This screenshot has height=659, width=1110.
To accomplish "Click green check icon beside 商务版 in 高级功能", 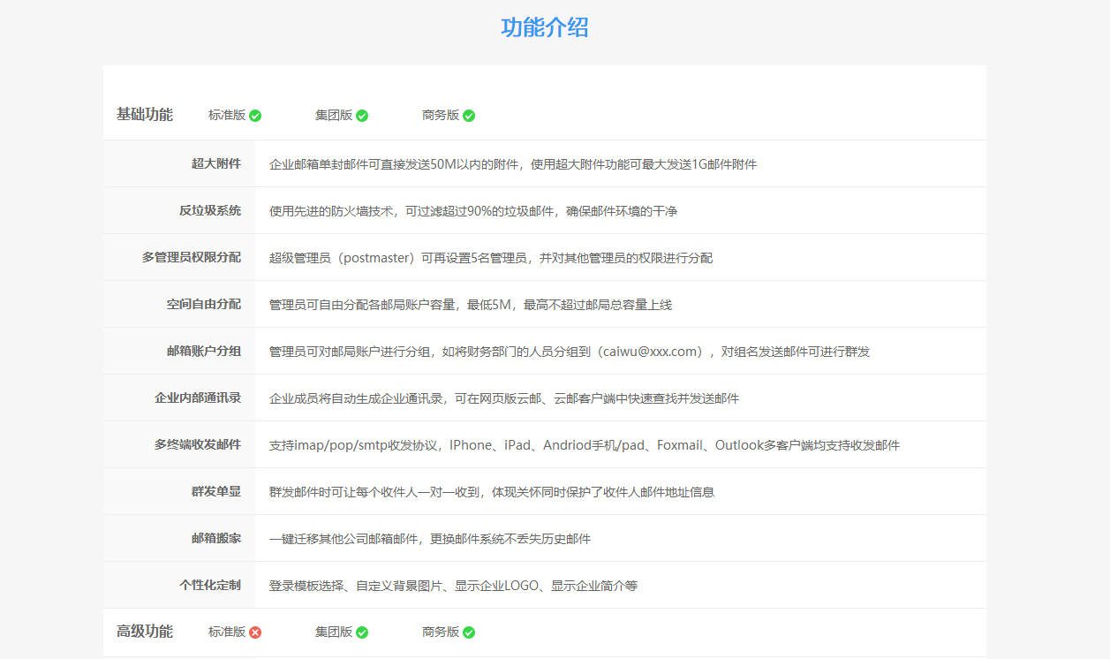I will click(469, 632).
